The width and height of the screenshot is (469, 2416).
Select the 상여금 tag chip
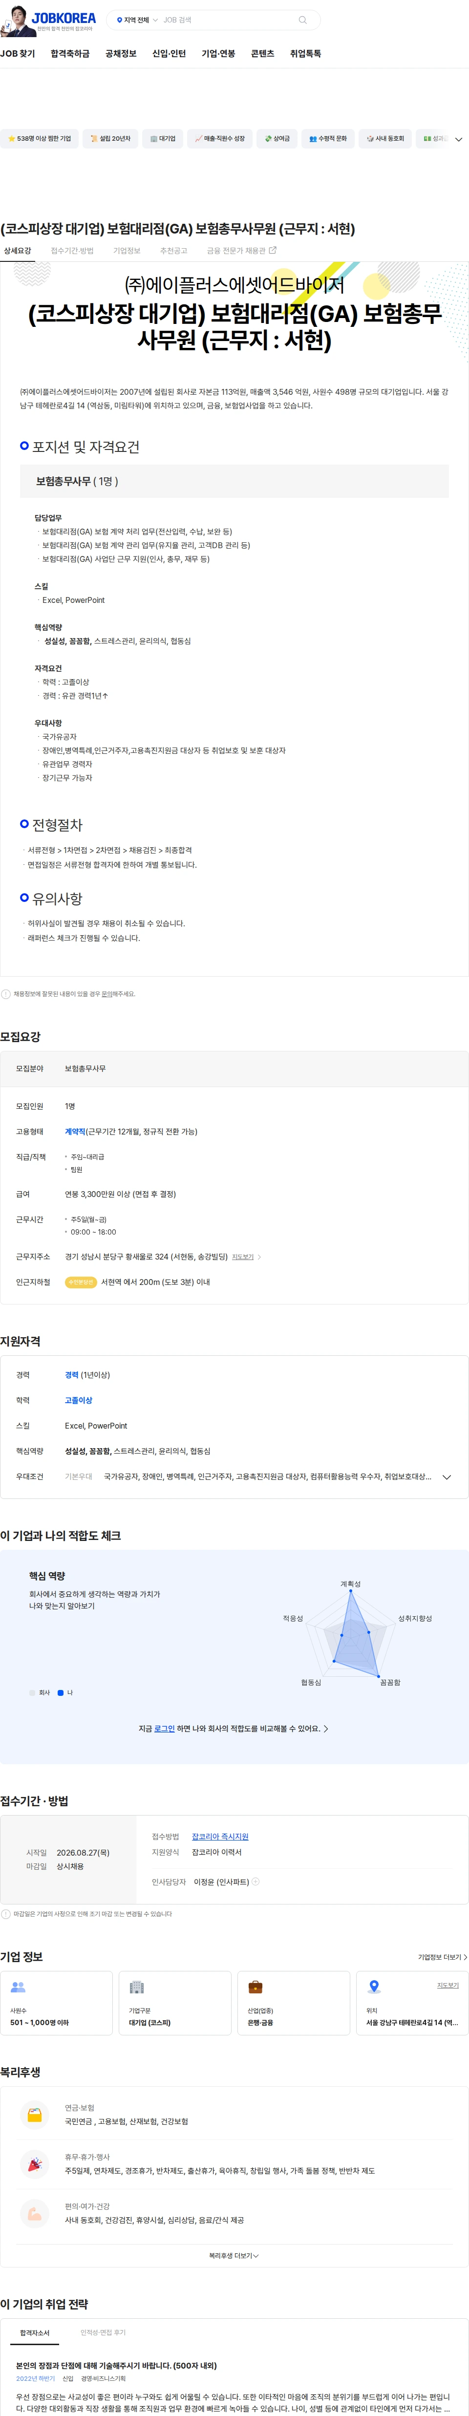(277, 139)
